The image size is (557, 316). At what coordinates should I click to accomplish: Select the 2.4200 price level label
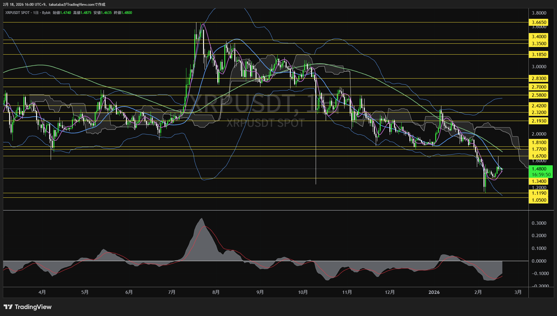[538, 106]
